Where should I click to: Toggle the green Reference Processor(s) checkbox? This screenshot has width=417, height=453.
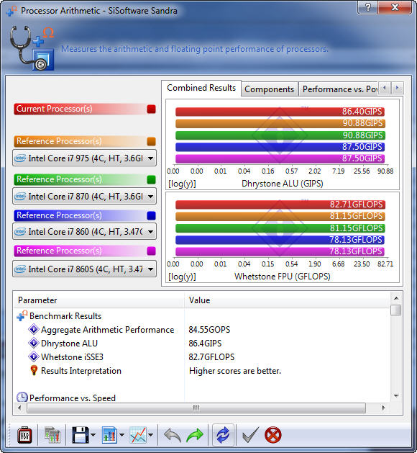(152, 179)
